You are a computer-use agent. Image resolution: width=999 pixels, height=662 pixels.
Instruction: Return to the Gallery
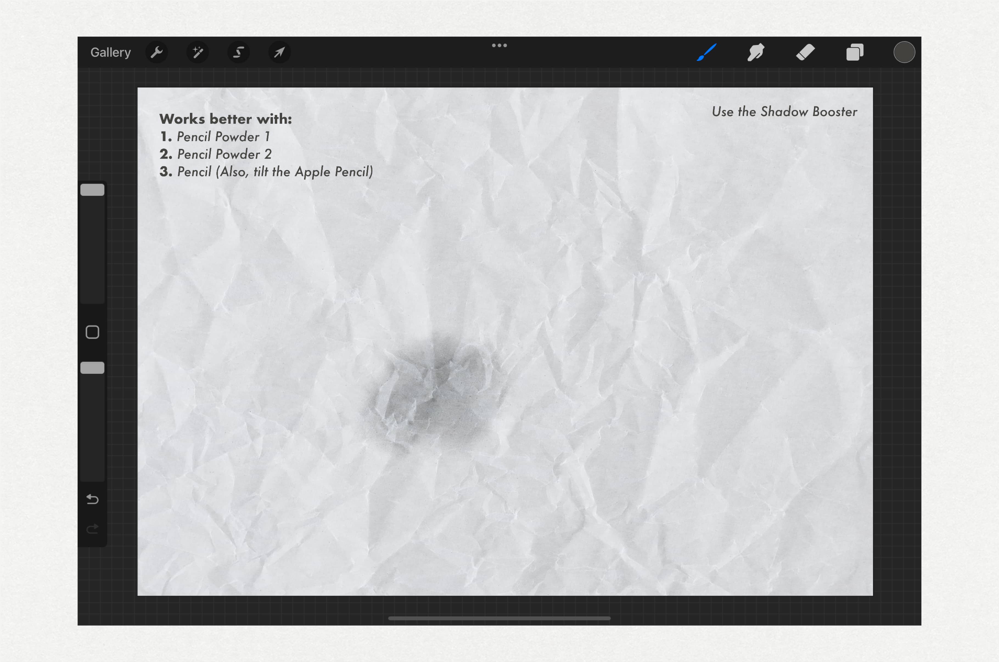(111, 52)
